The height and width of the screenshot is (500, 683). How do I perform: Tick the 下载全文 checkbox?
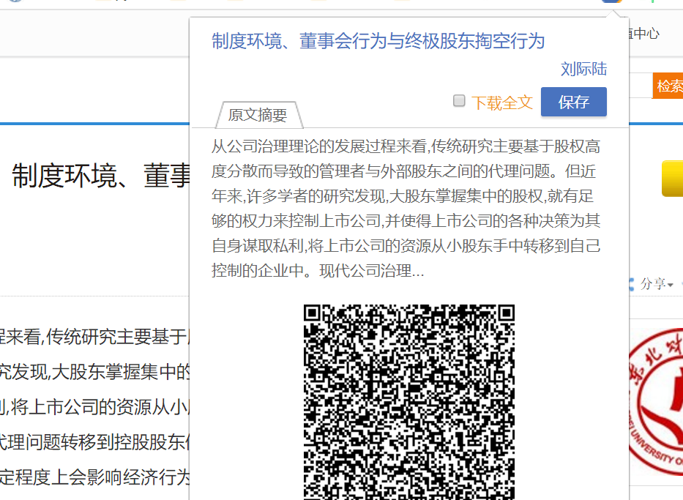459,100
